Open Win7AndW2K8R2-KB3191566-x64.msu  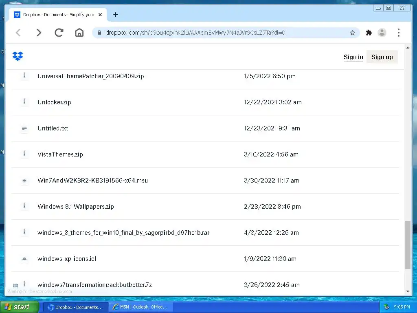point(92,181)
